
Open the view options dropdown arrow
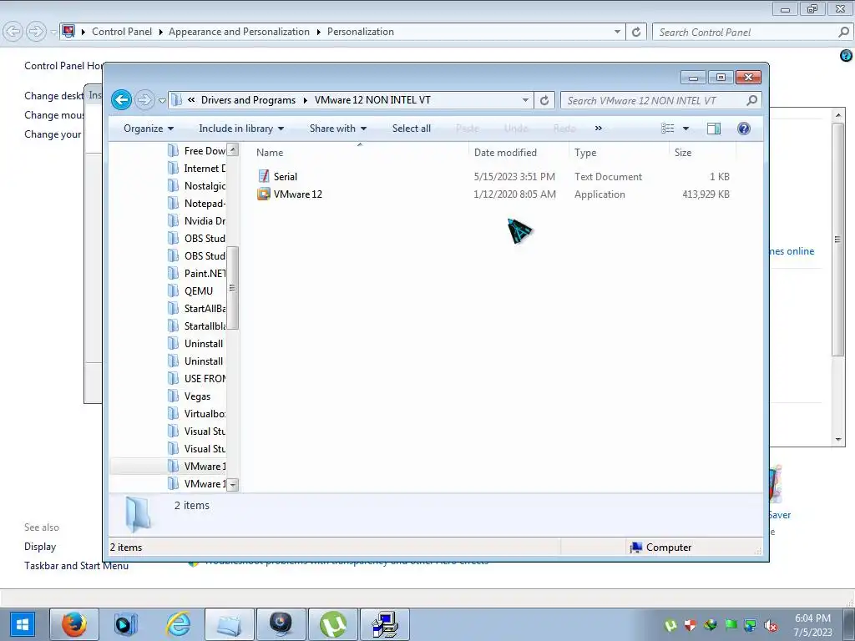[686, 129]
